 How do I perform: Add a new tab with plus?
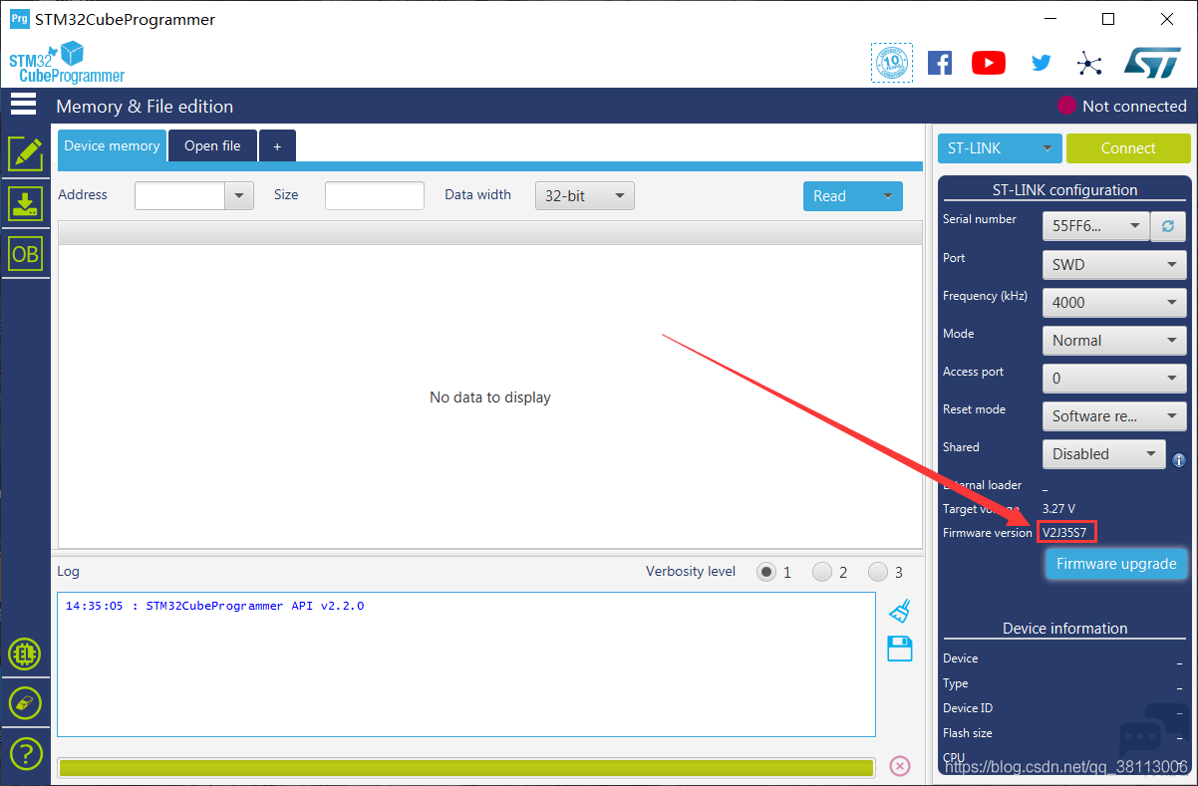(x=277, y=145)
